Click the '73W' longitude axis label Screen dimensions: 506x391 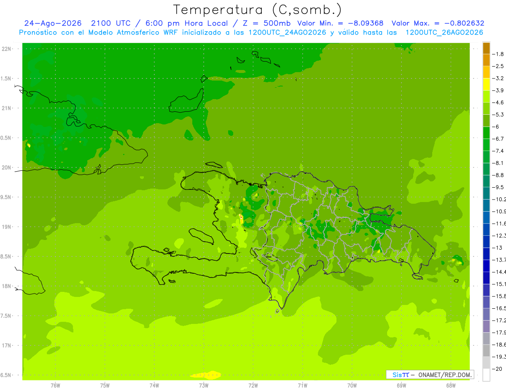tap(204, 386)
